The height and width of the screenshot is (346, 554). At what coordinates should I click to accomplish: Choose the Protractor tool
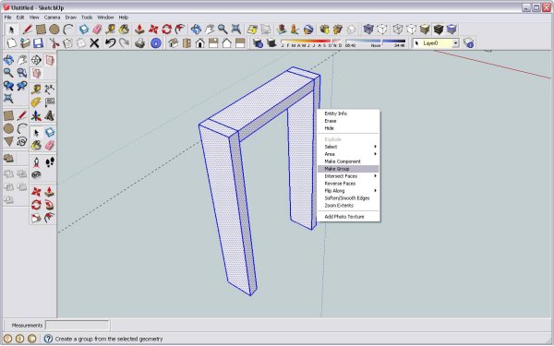(x=36, y=102)
